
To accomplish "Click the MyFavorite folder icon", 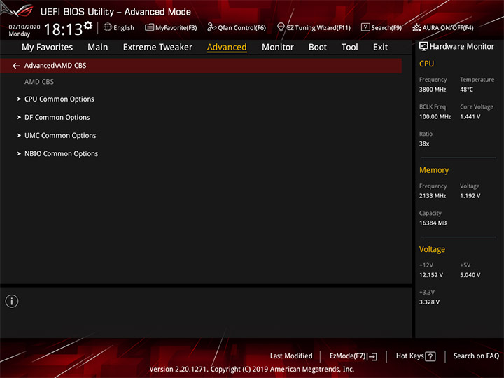I will [150, 27].
